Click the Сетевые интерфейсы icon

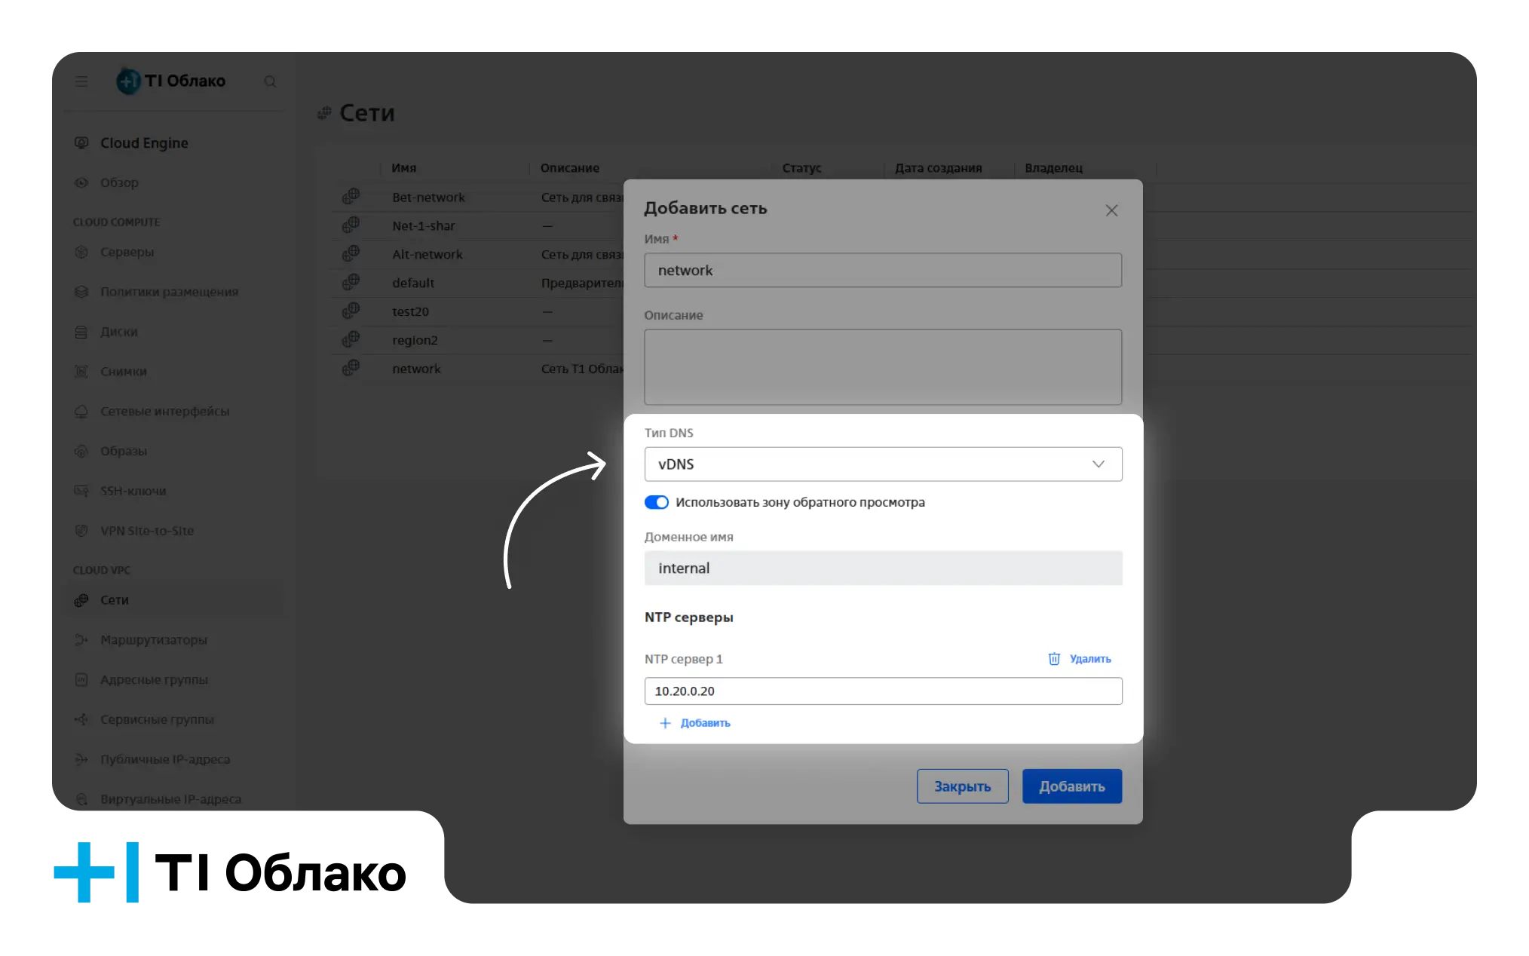tap(81, 411)
